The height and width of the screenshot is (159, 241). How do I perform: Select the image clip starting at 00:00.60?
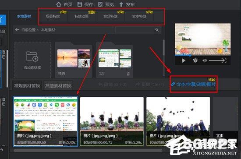pyautogui.click(x=46, y=121)
